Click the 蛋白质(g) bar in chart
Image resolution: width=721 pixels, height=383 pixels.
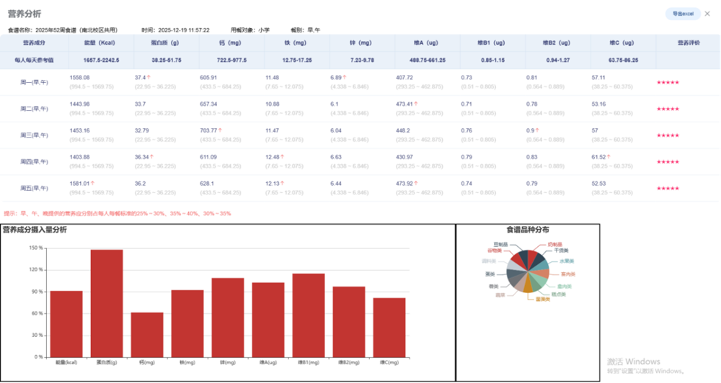tap(106, 302)
